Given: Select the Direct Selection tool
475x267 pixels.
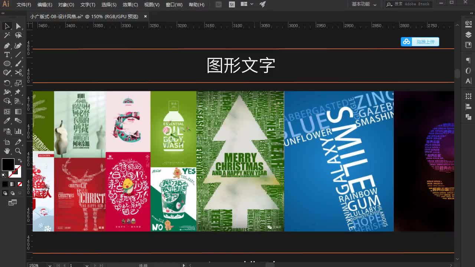Looking at the screenshot, I should click(x=18, y=26).
